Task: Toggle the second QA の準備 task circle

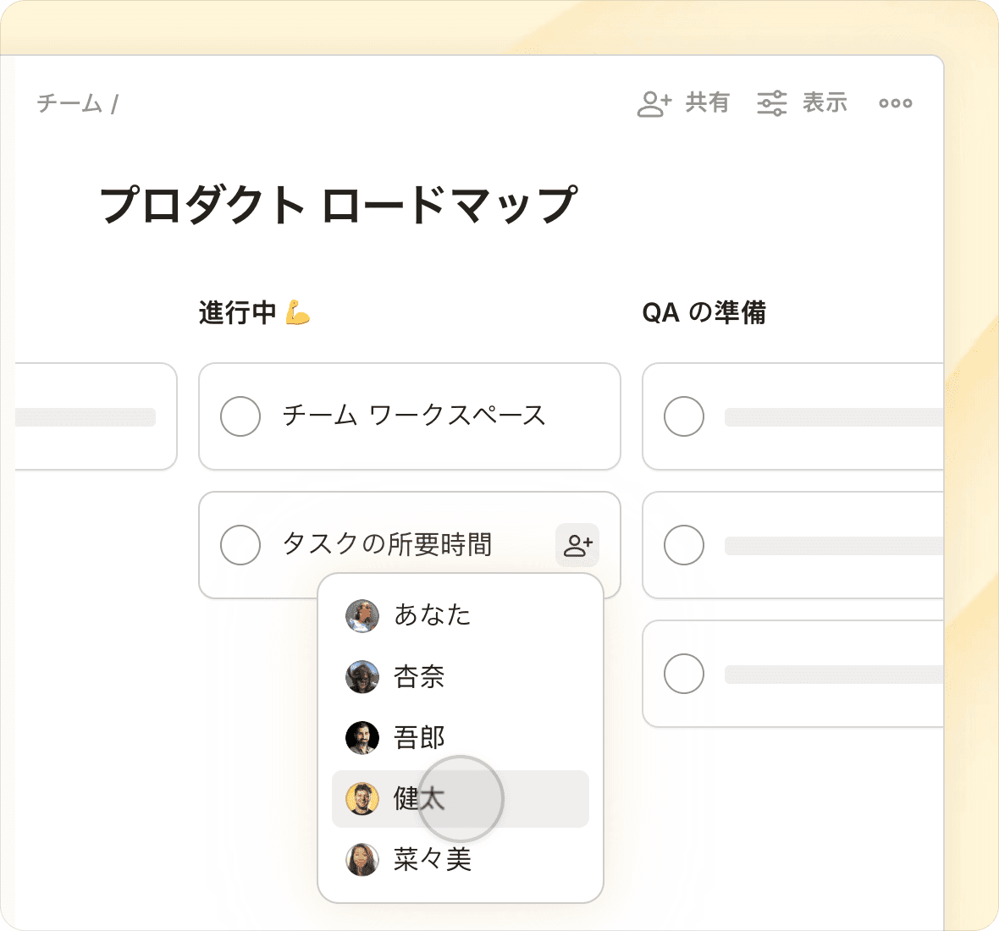Action: point(684,545)
